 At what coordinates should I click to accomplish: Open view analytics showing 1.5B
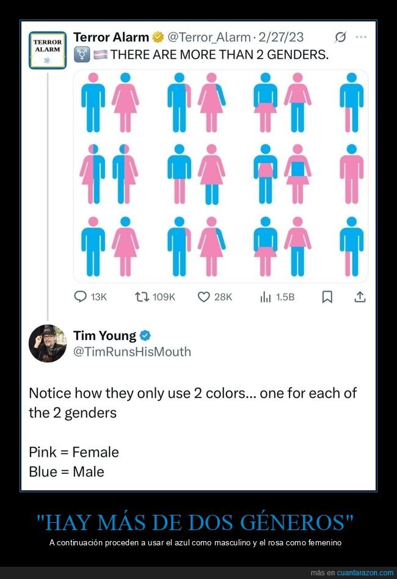coord(266,297)
